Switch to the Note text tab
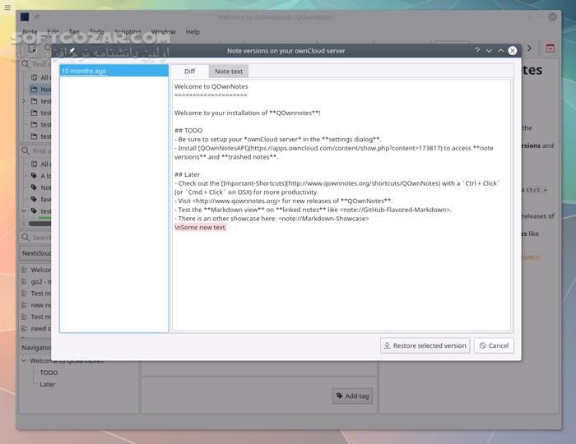 click(229, 72)
